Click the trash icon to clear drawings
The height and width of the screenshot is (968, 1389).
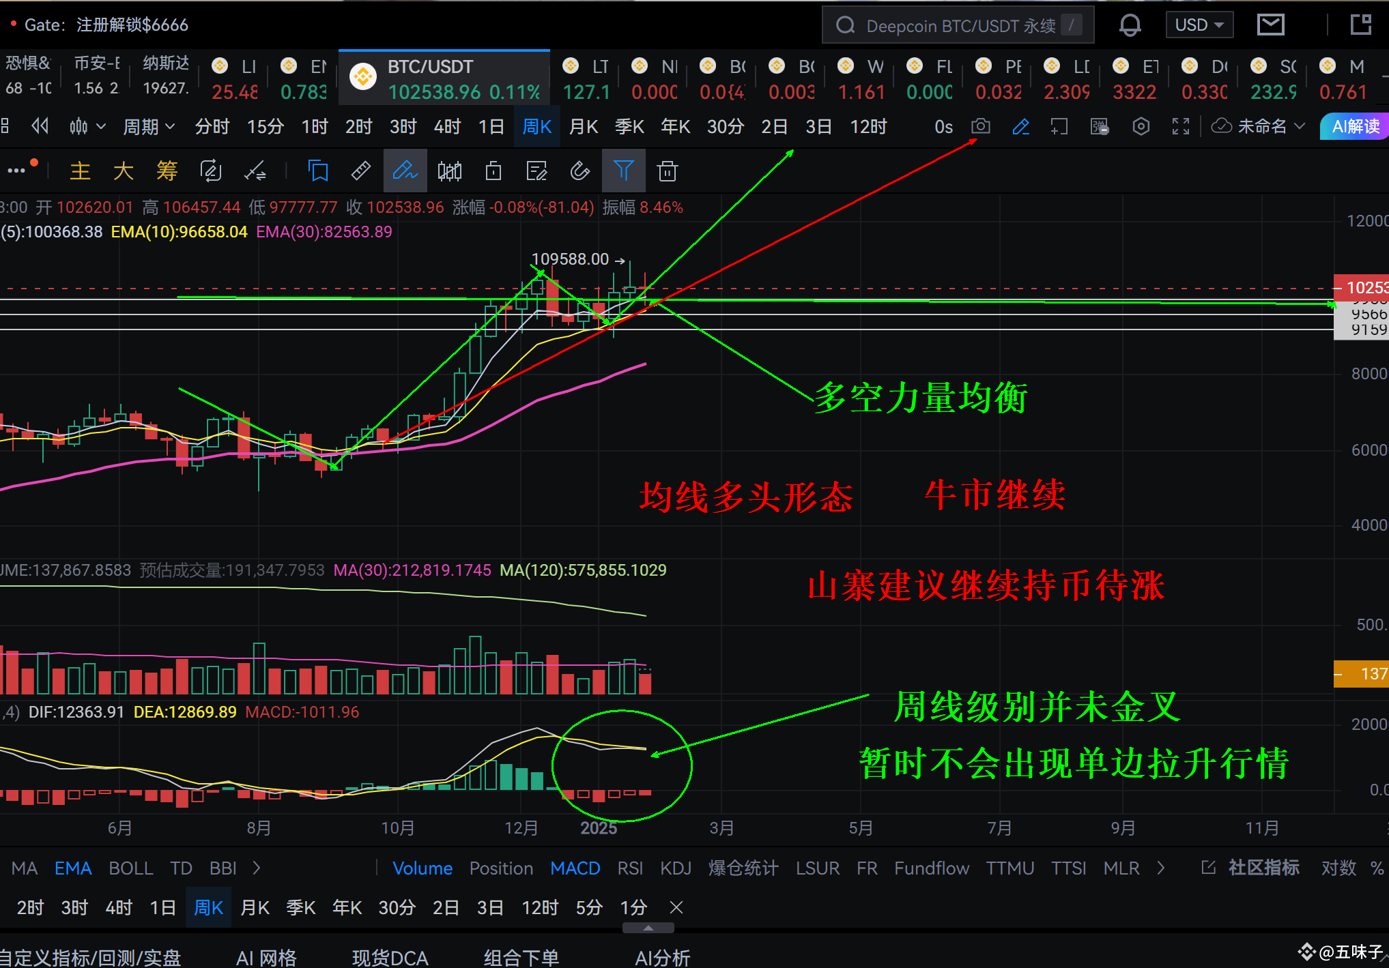[667, 171]
